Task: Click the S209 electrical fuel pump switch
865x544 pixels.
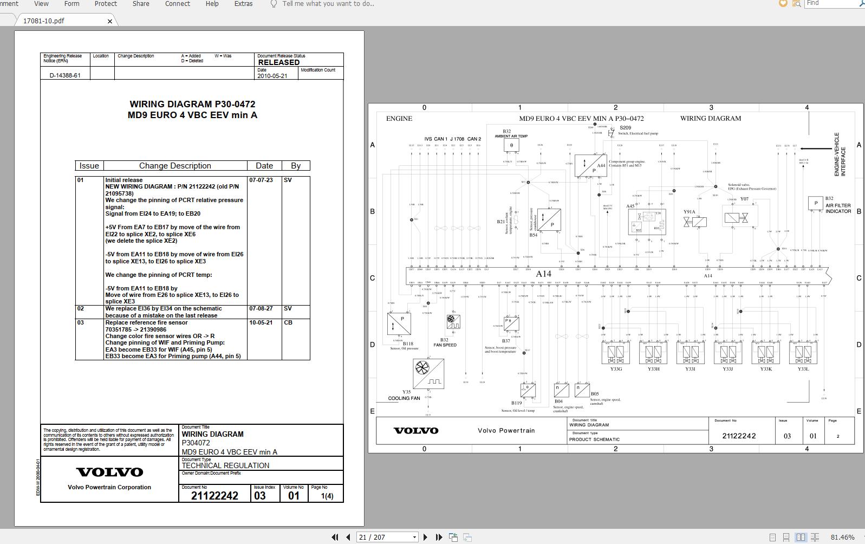Action: [x=611, y=132]
